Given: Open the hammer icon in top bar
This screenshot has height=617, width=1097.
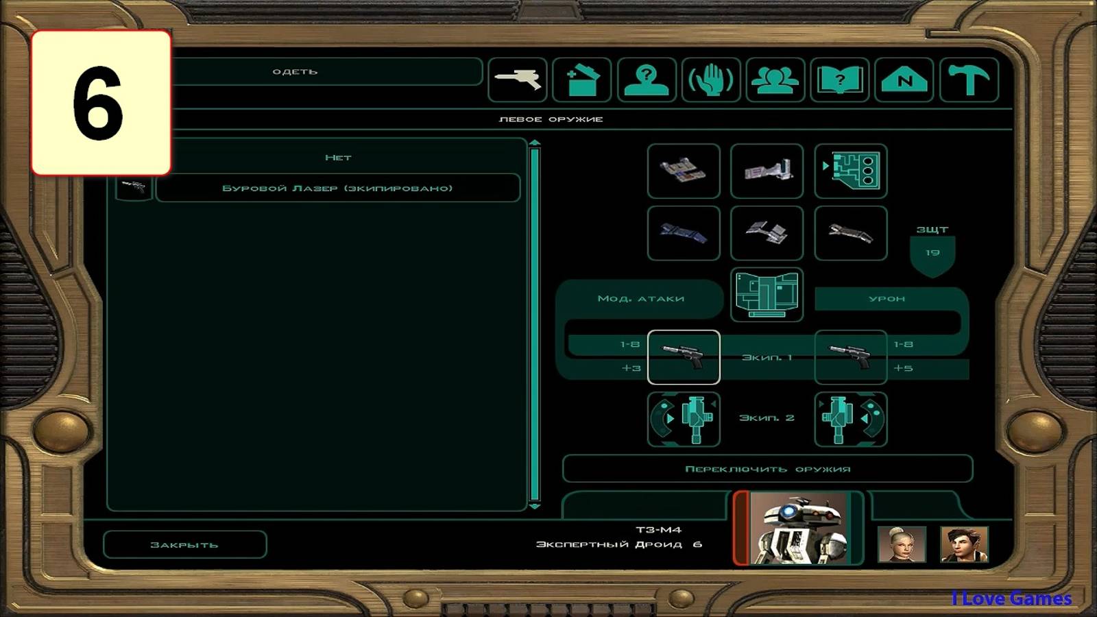Looking at the screenshot, I should pyautogui.click(x=969, y=80).
